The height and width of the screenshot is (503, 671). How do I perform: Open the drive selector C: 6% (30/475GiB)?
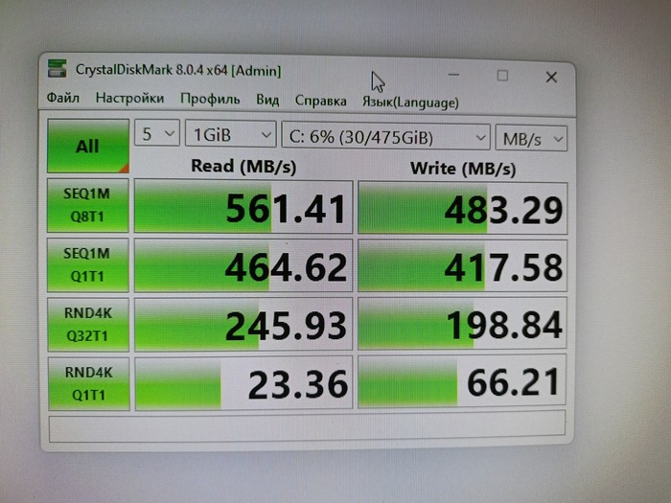click(386, 137)
